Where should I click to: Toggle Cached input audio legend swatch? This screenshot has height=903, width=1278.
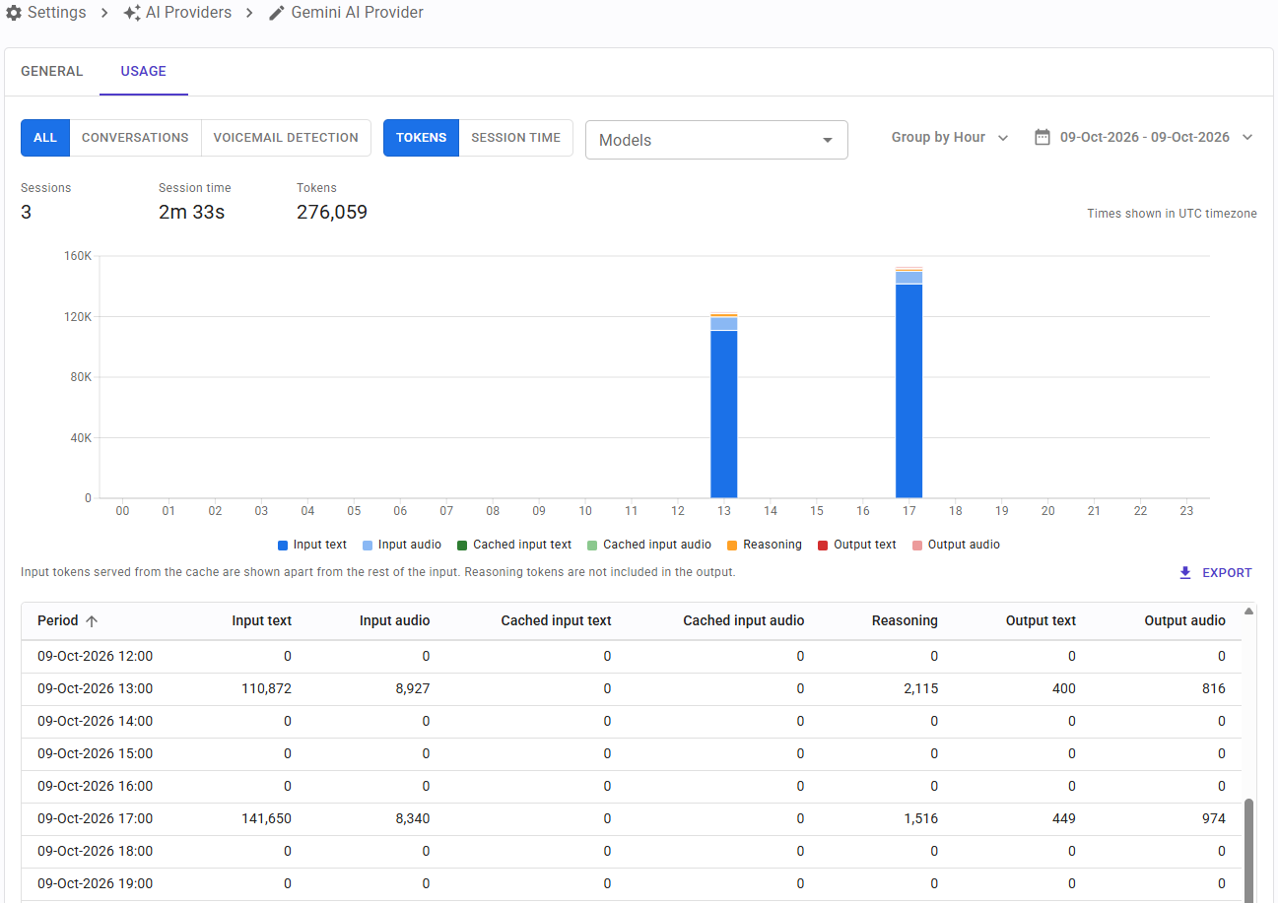point(593,546)
